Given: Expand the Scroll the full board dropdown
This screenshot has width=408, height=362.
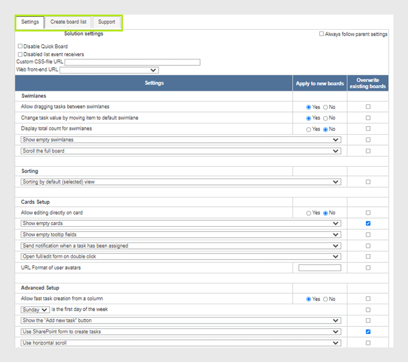Looking at the screenshot, I should tap(181, 151).
